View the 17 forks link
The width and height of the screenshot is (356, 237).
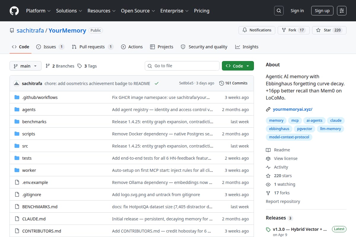coord(278,193)
